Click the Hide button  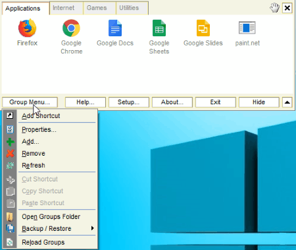click(259, 102)
